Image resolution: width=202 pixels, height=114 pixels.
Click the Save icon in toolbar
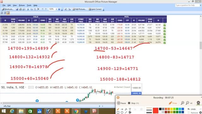(17, 9)
